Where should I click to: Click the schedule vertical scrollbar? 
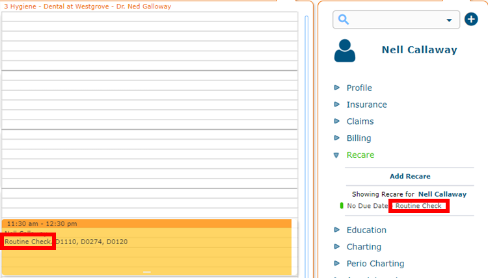(x=306, y=146)
